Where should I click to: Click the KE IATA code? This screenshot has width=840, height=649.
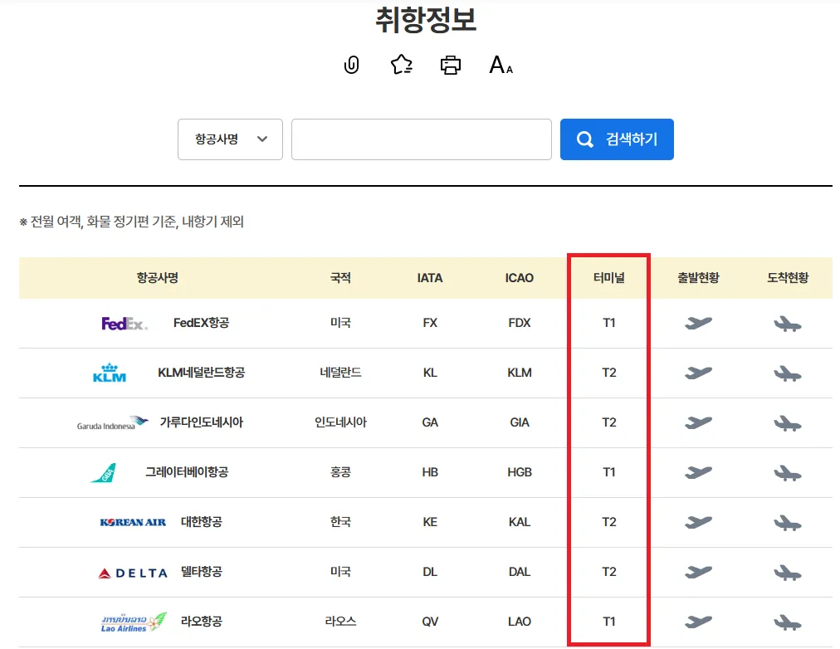[430, 522]
